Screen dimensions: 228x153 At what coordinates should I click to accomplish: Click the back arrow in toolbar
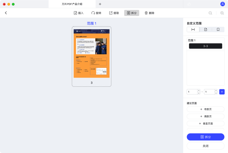pos(6,13)
